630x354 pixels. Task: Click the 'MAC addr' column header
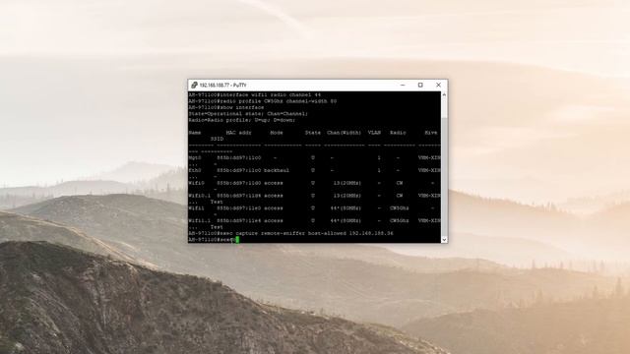point(238,133)
